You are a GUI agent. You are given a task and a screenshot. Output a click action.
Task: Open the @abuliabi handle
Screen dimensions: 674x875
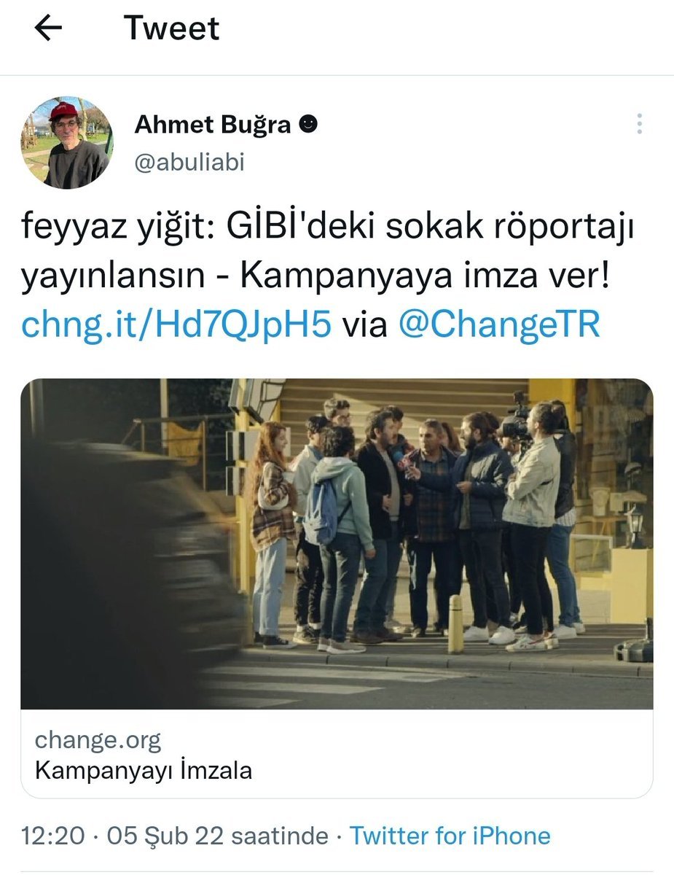click(189, 162)
